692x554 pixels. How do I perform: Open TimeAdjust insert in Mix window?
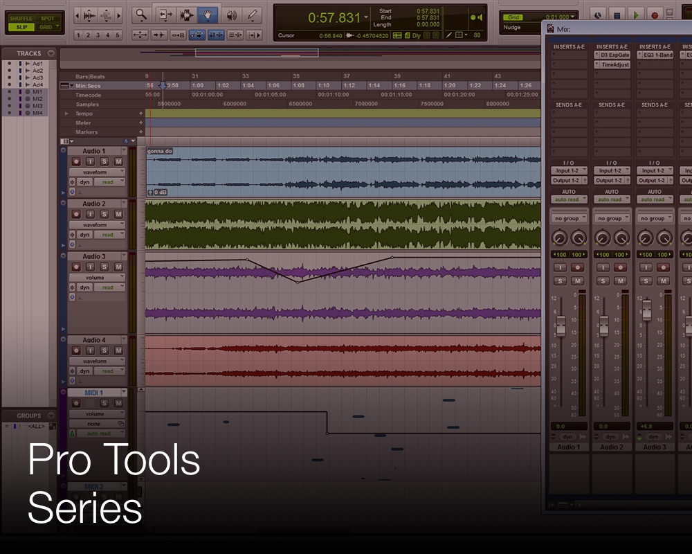point(612,65)
